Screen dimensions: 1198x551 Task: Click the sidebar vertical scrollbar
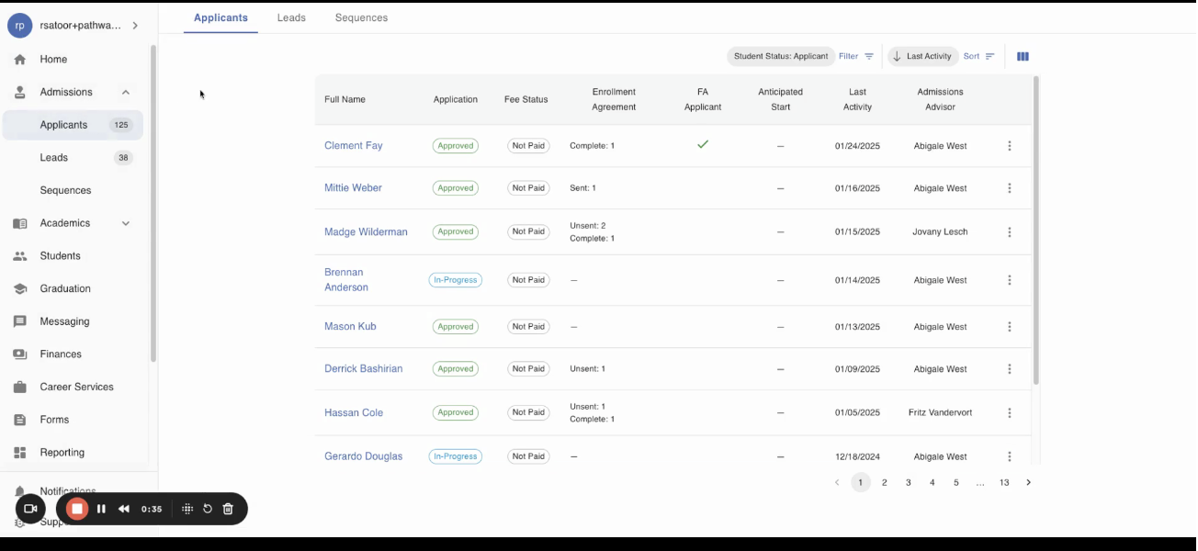[x=153, y=202]
